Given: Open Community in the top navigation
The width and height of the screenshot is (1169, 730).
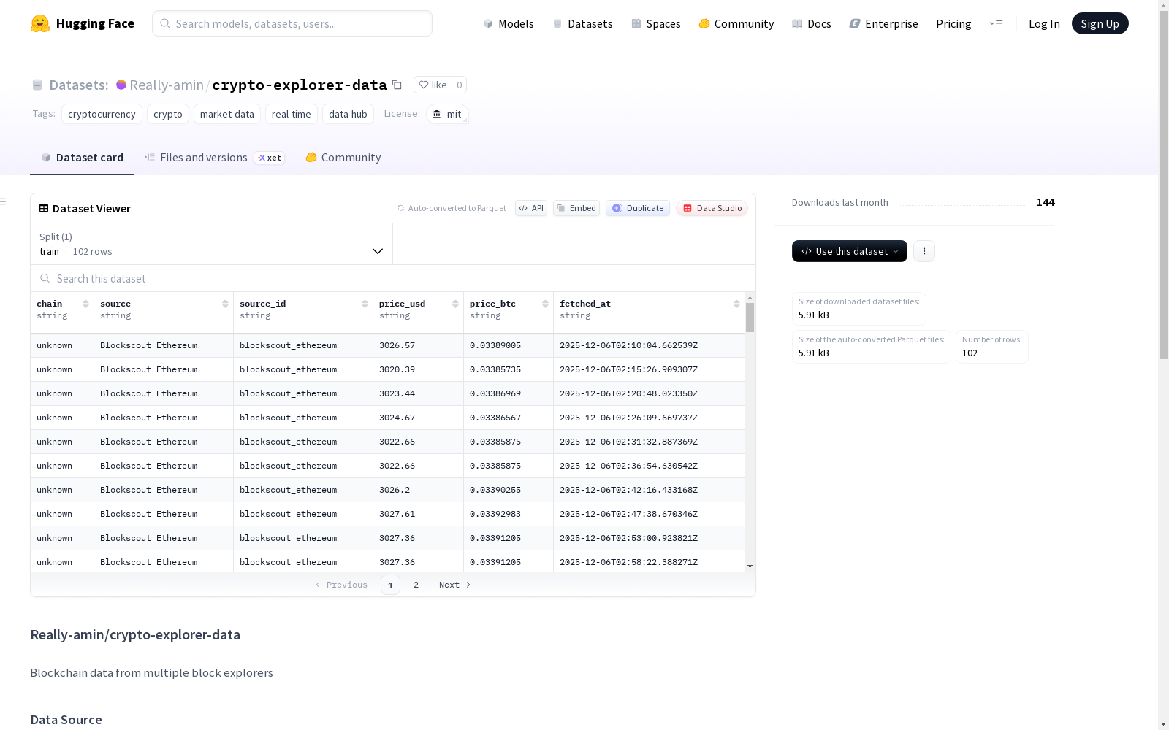Looking at the screenshot, I should [736, 23].
